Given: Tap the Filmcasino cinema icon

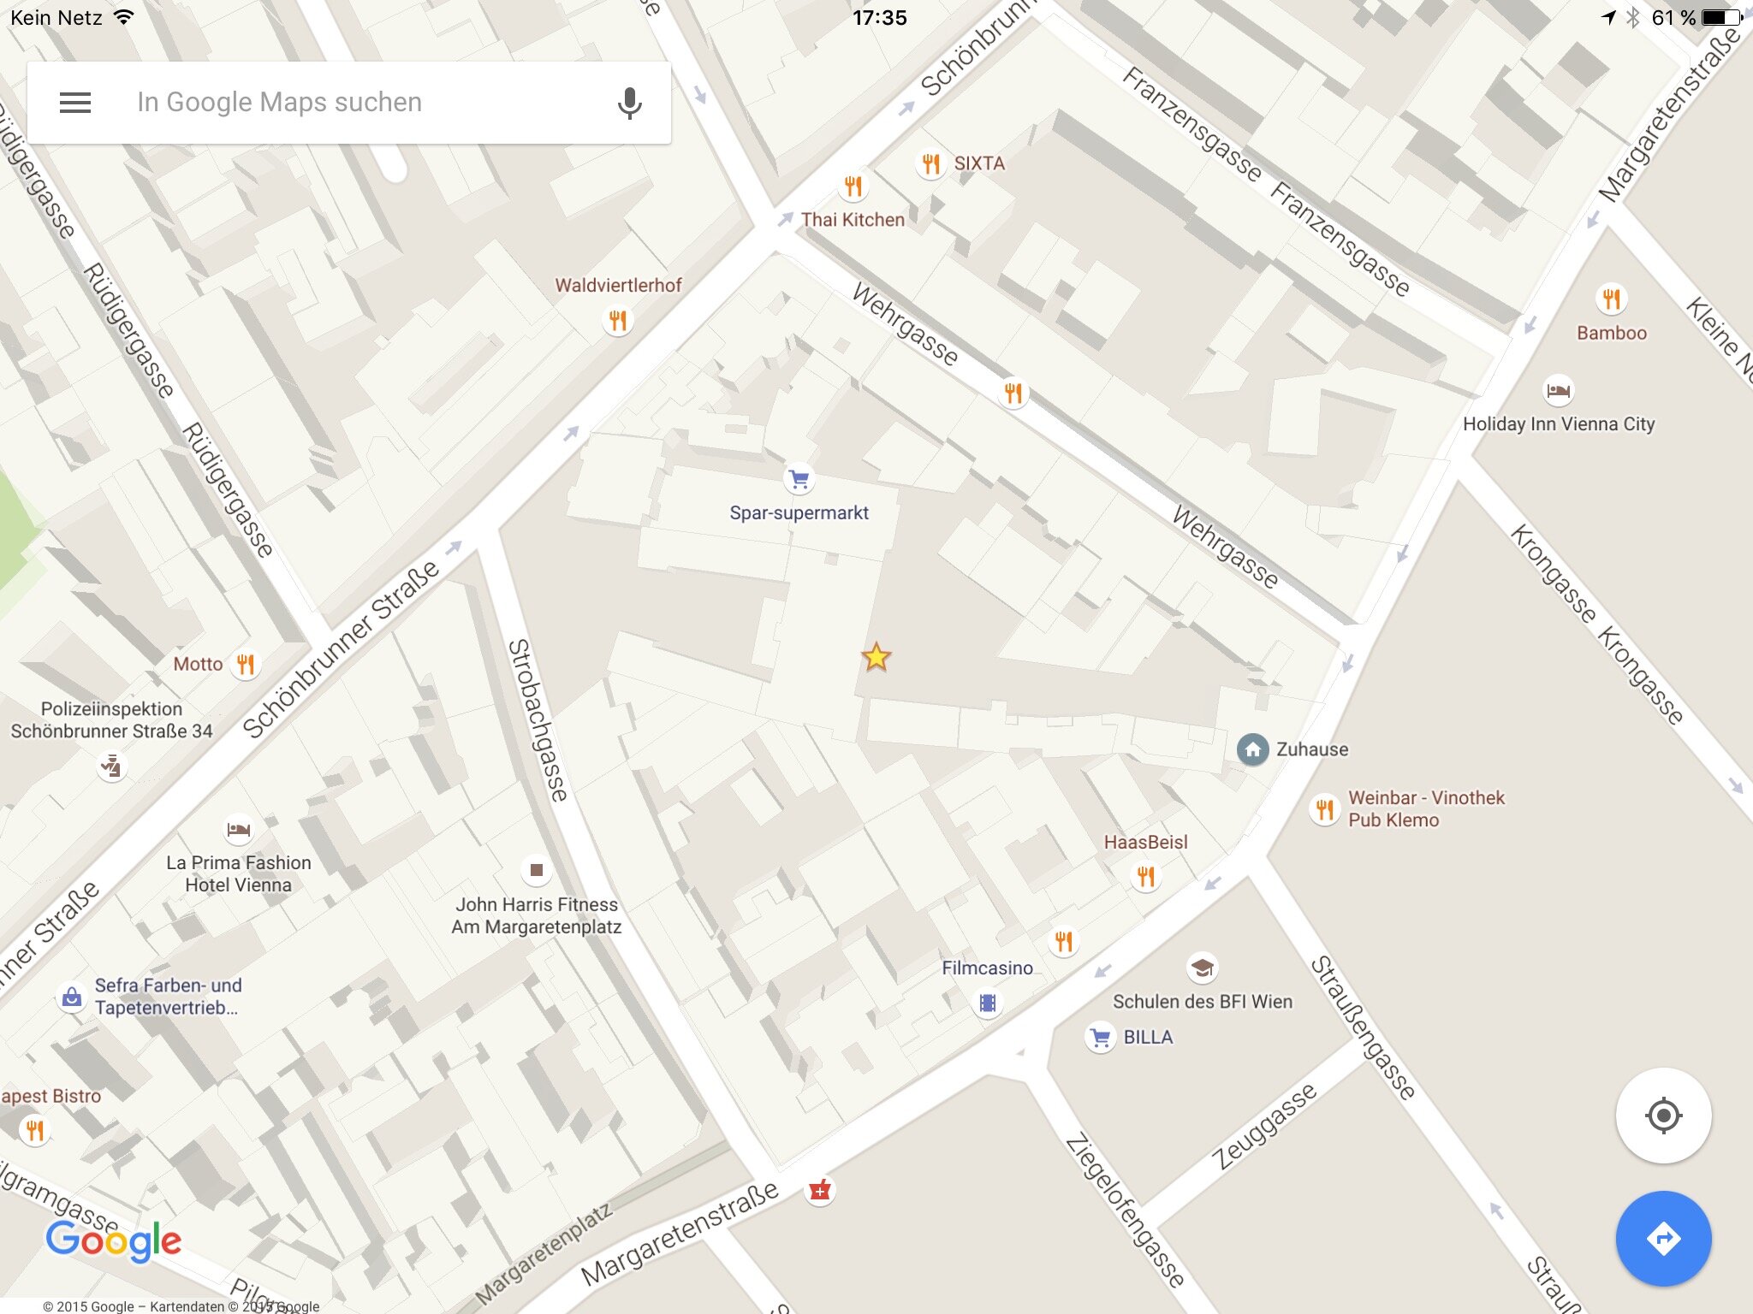Looking at the screenshot, I should (988, 1003).
